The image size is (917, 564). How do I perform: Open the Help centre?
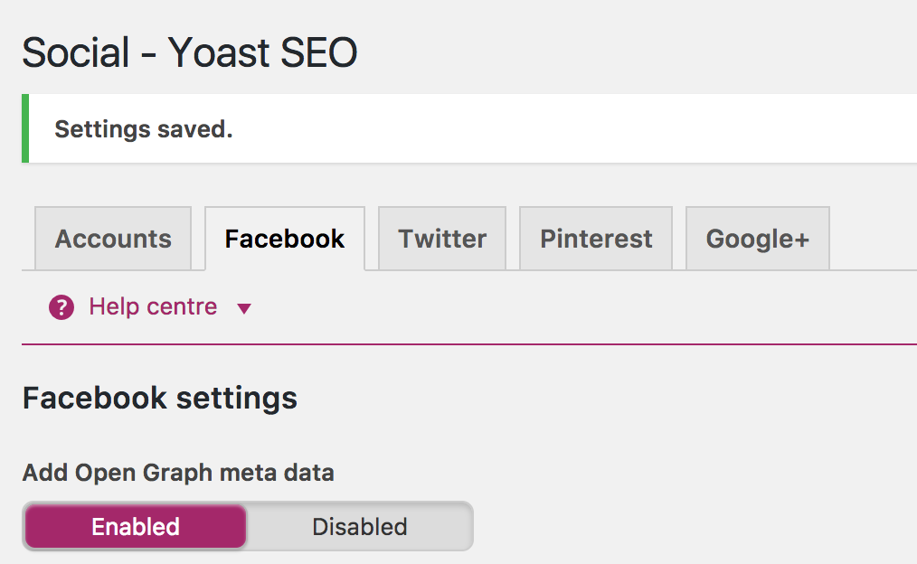[152, 306]
